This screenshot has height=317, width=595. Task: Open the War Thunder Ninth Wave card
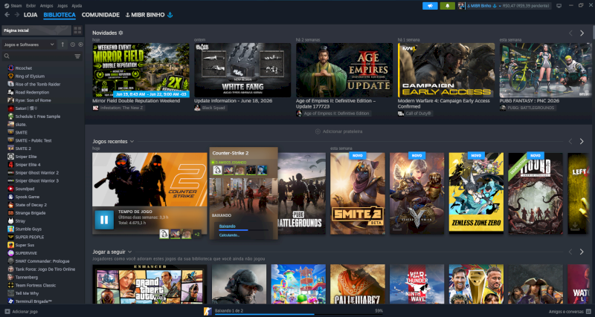417,284
